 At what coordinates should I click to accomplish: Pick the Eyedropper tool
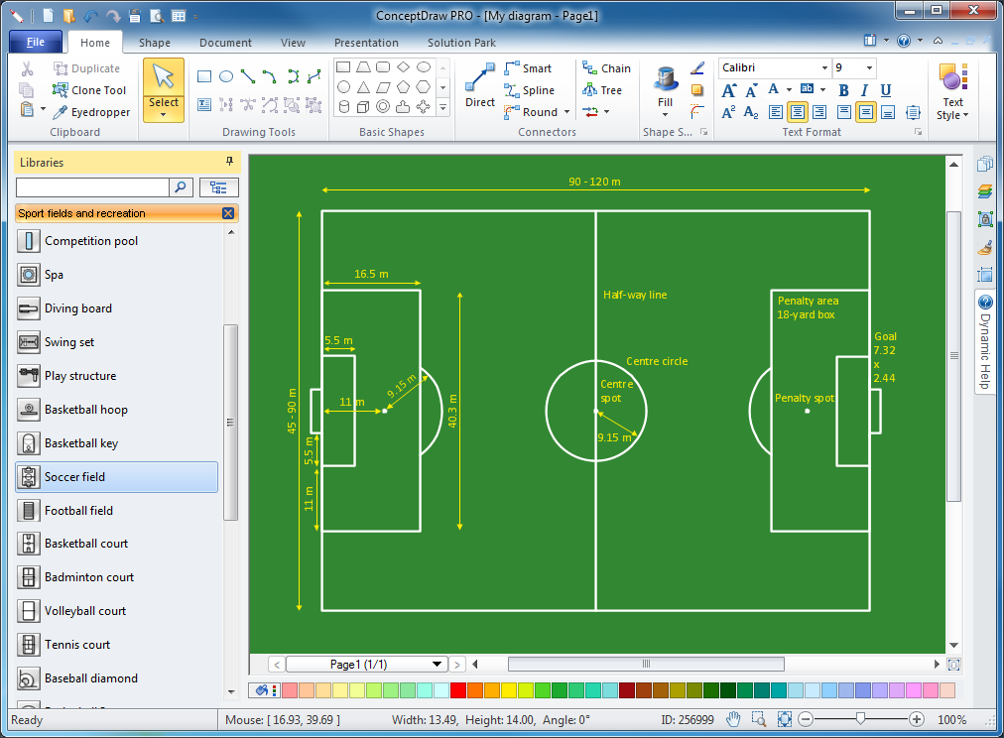pos(91,112)
